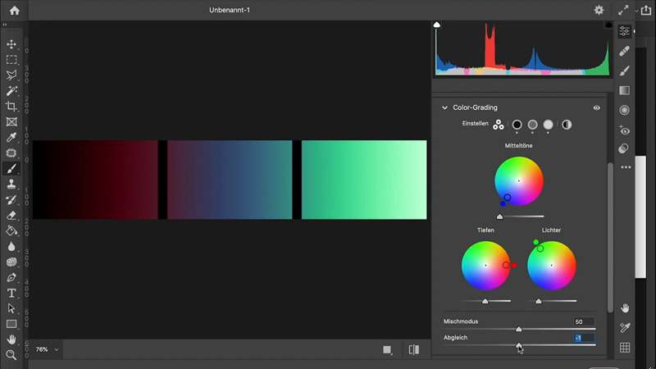Click the share export icon
This screenshot has width=656, height=369.
646,10
